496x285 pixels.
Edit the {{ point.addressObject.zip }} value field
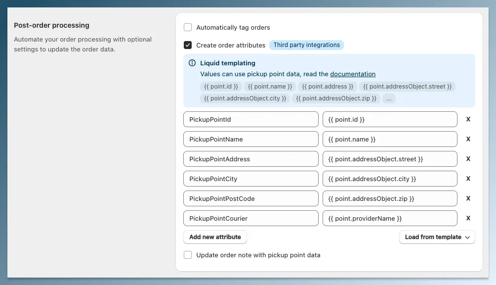point(390,198)
